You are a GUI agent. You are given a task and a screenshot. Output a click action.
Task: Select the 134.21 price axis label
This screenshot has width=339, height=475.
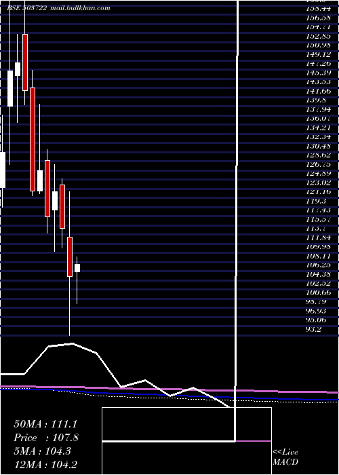(x=318, y=128)
